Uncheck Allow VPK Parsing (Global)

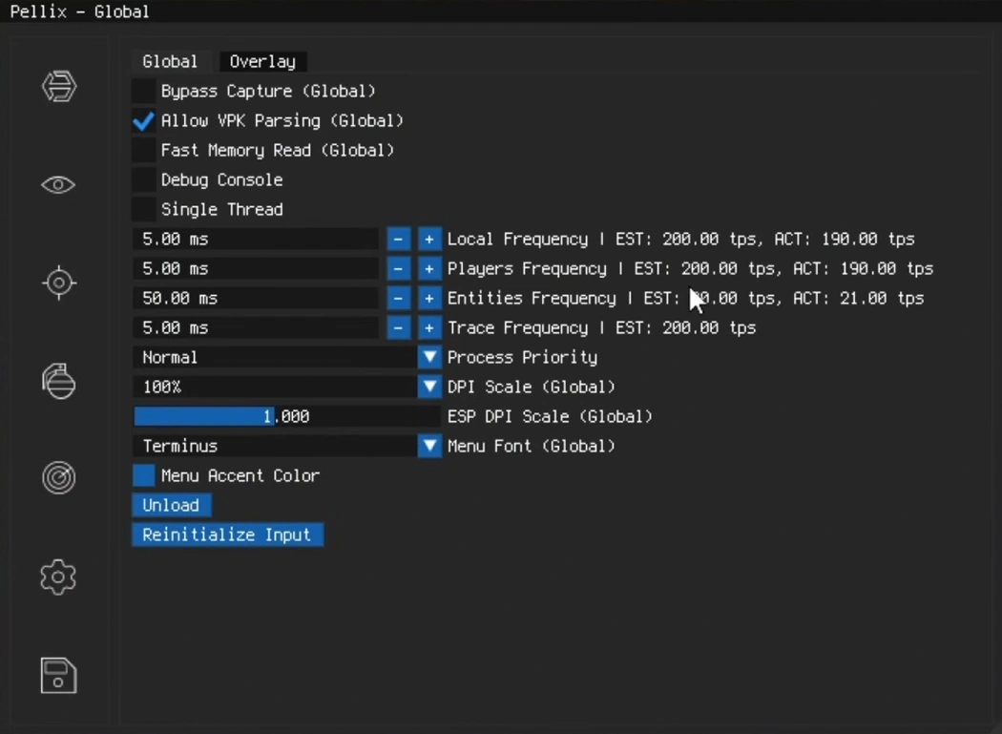coord(144,121)
